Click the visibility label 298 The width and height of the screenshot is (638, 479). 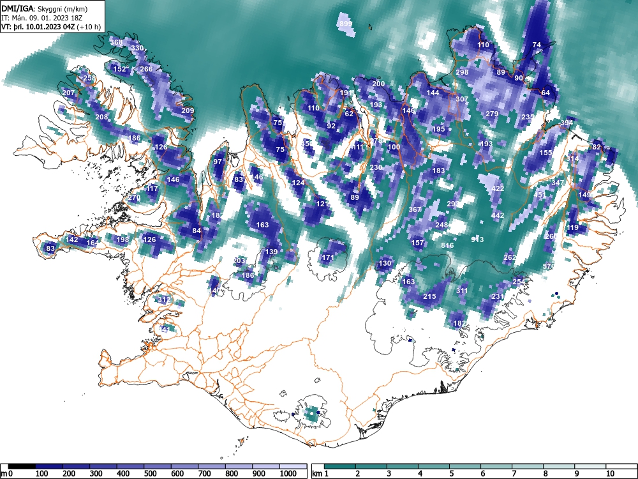click(x=462, y=72)
